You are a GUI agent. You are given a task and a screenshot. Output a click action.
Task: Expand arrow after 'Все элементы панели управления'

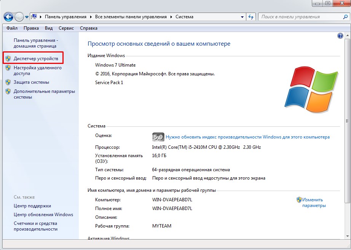pos(171,17)
